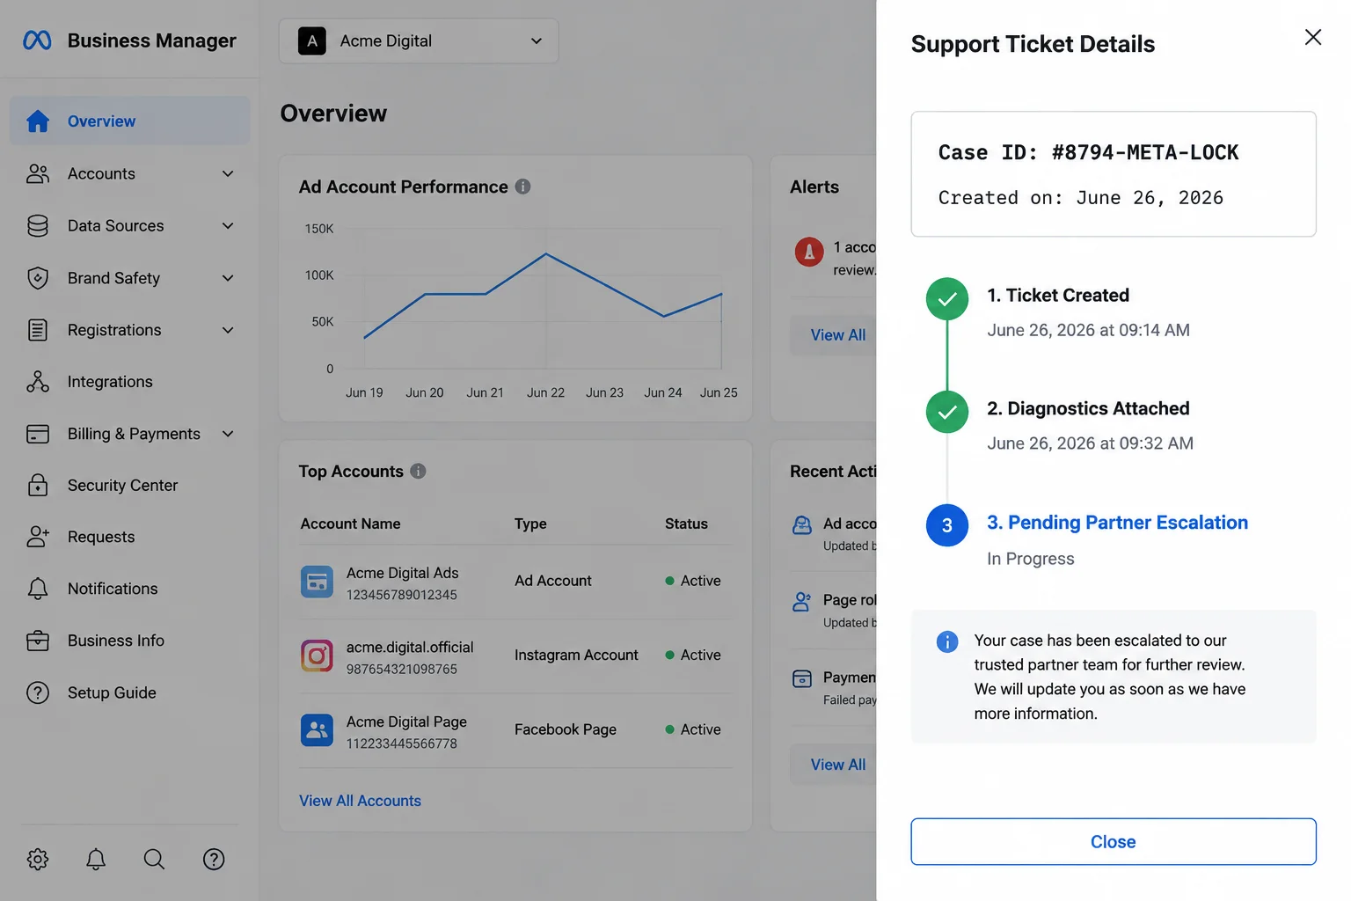Image resolution: width=1351 pixels, height=901 pixels.
Task: Click the Notifications bell icon in sidebar menu
Action: coord(38,589)
